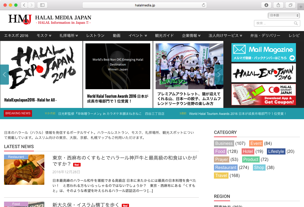Open the Halal Expo Japan 2016 sidebar banner
The width and height of the screenshot is (304, 207).
tap(263, 73)
